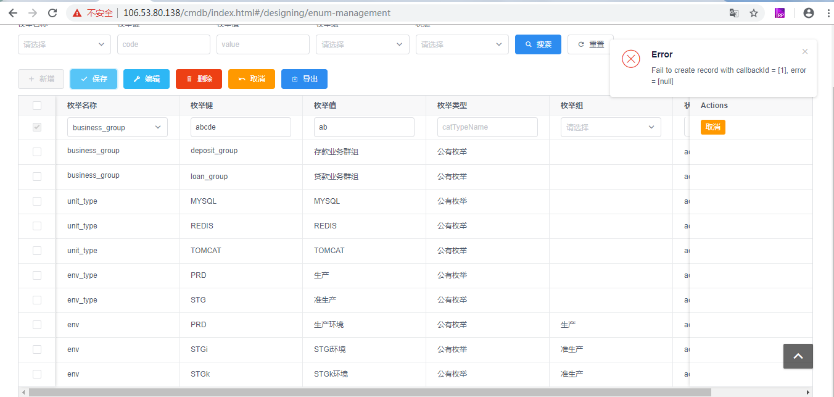Select the MYSQL row checkbox
The image size is (834, 397).
click(37, 201)
